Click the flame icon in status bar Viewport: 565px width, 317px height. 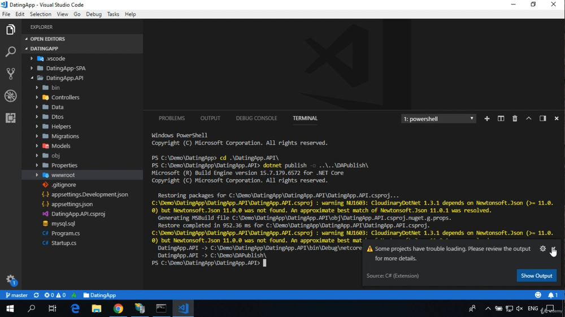(74, 295)
